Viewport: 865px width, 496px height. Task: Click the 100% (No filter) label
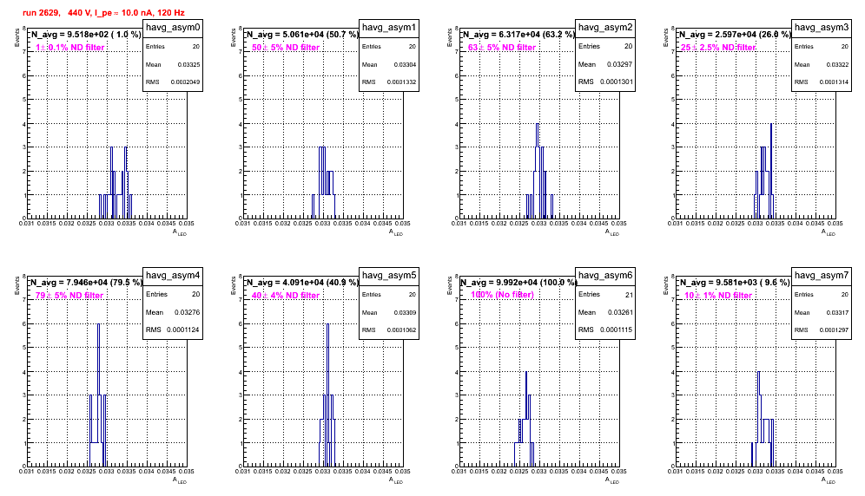pos(503,295)
